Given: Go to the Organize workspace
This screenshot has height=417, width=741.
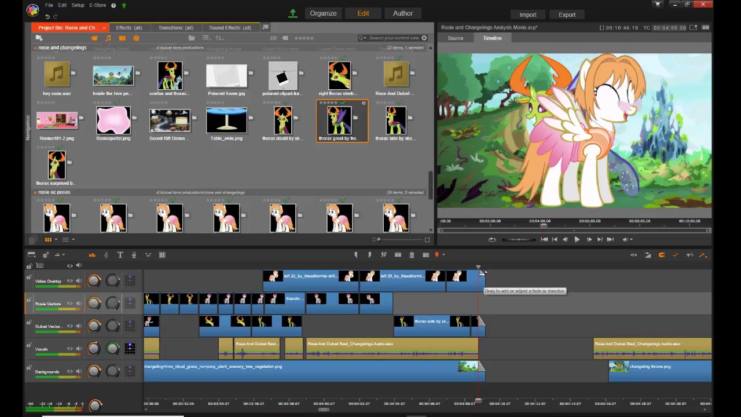Looking at the screenshot, I should pyautogui.click(x=323, y=13).
